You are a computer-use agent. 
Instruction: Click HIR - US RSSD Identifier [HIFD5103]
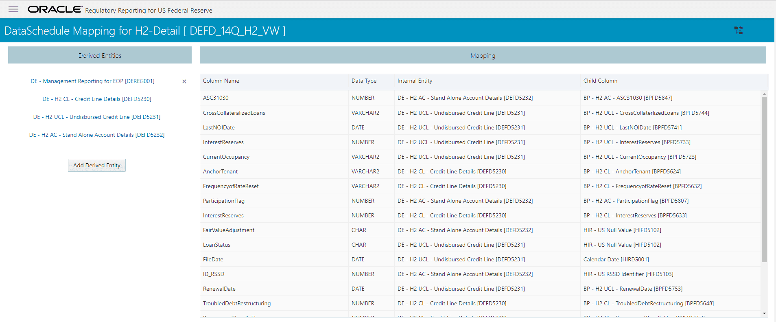[628, 274]
